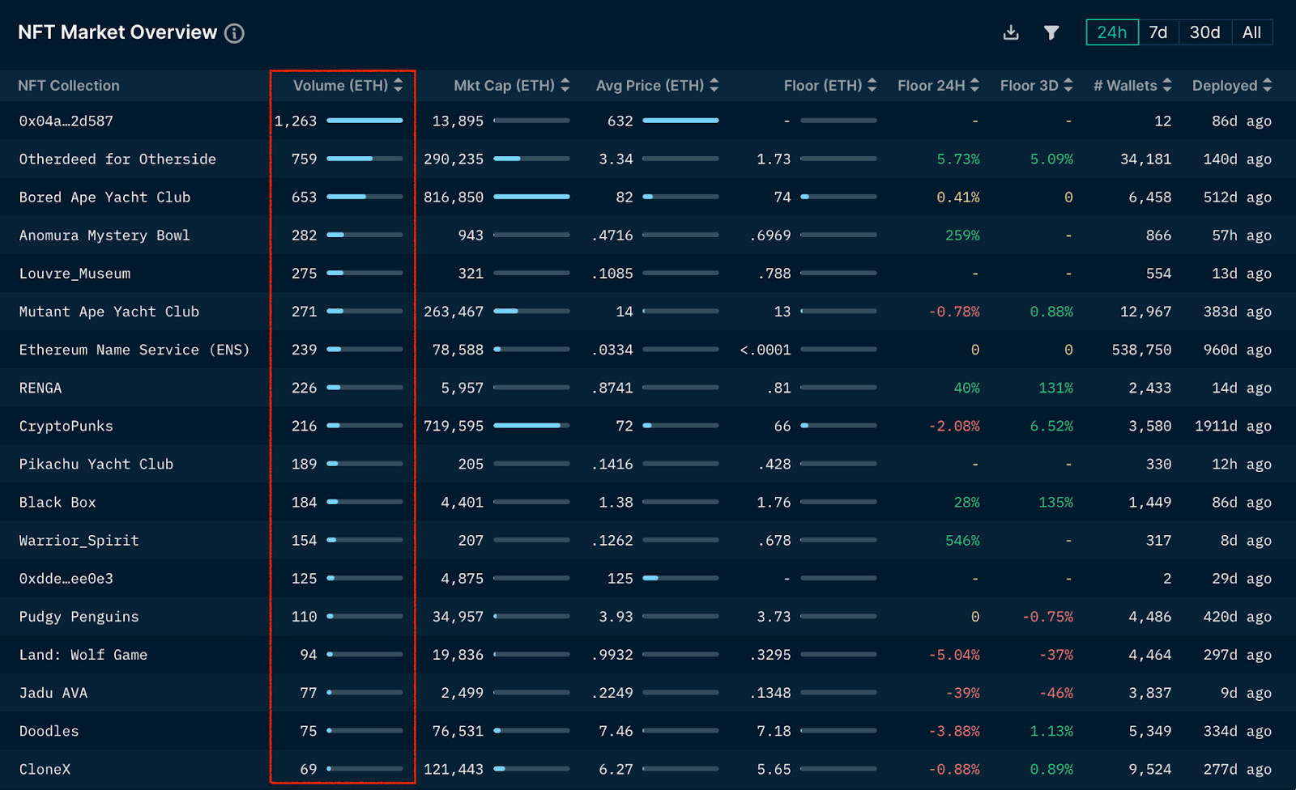
Task: Open the CryptoPunks collection
Action: (x=66, y=426)
